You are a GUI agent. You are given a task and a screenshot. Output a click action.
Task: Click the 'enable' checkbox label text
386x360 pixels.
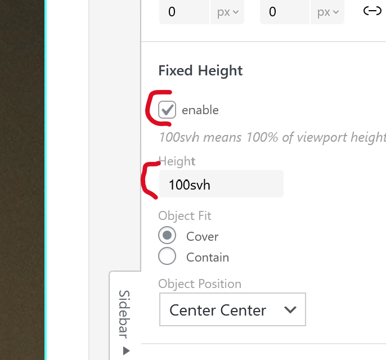point(200,110)
